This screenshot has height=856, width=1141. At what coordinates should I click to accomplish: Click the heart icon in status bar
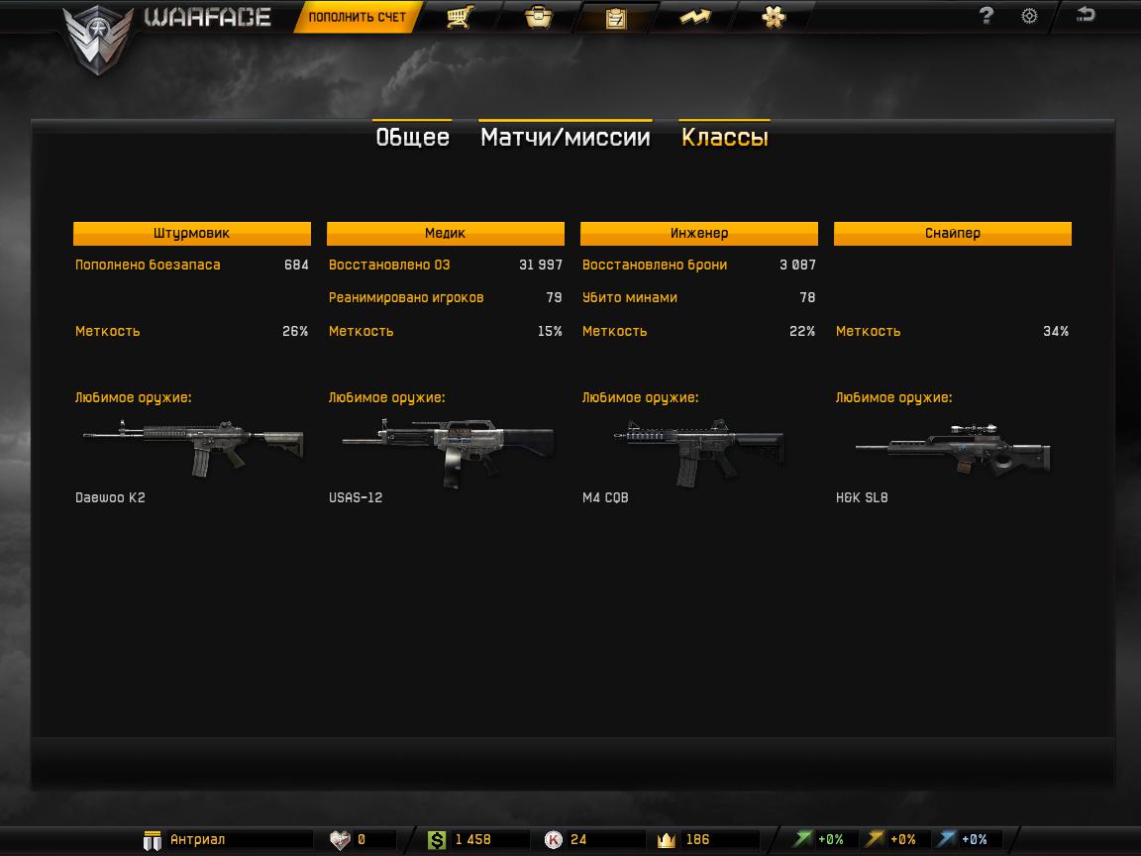340,840
